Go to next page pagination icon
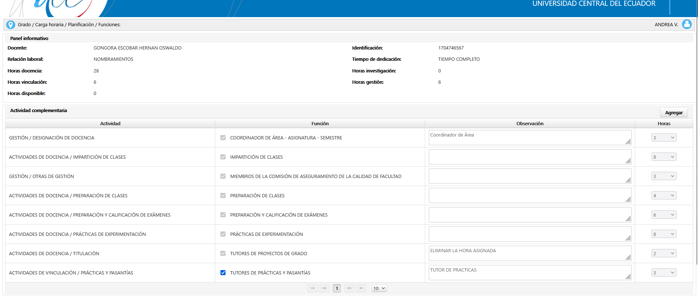 [x=350, y=288]
